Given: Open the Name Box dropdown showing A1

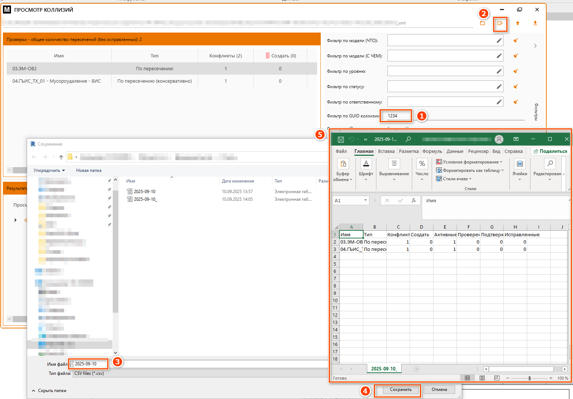Looking at the screenshot, I should point(365,200).
